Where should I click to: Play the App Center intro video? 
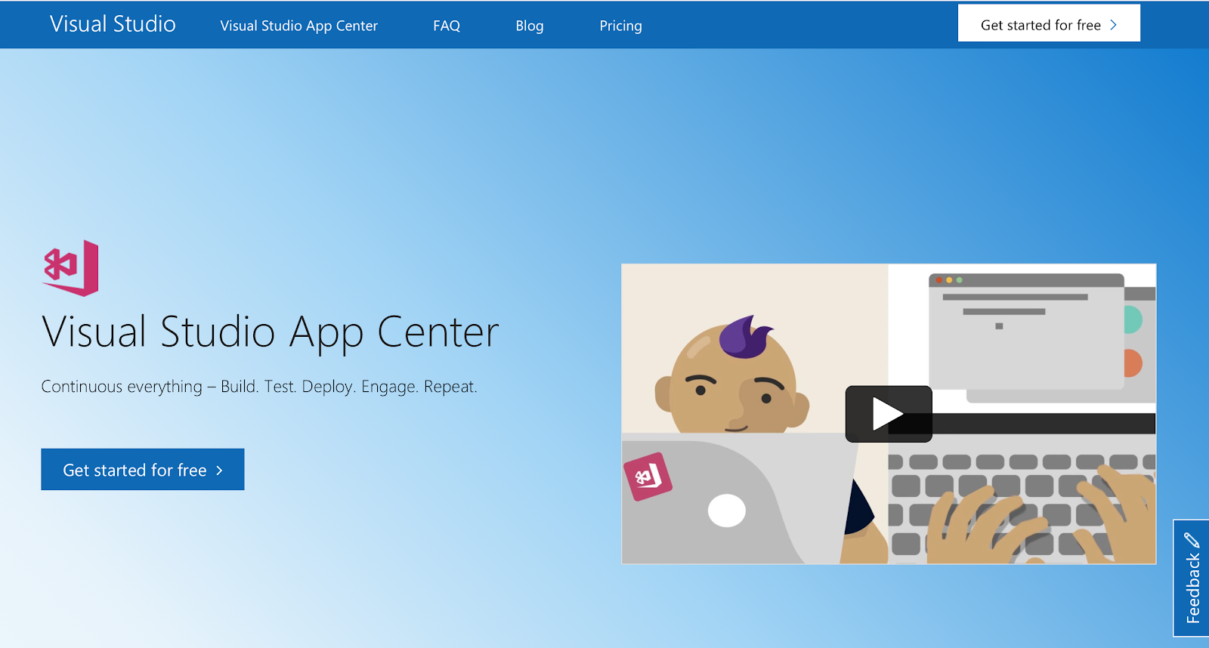[x=888, y=414]
